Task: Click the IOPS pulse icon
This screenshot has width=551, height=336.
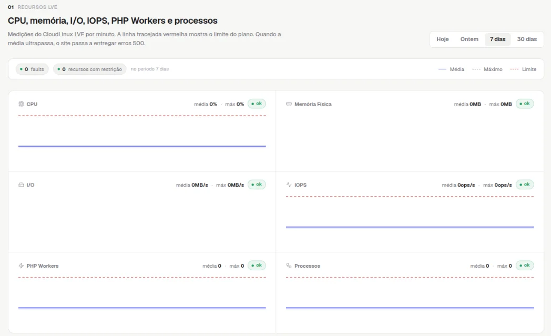Action: [289, 185]
